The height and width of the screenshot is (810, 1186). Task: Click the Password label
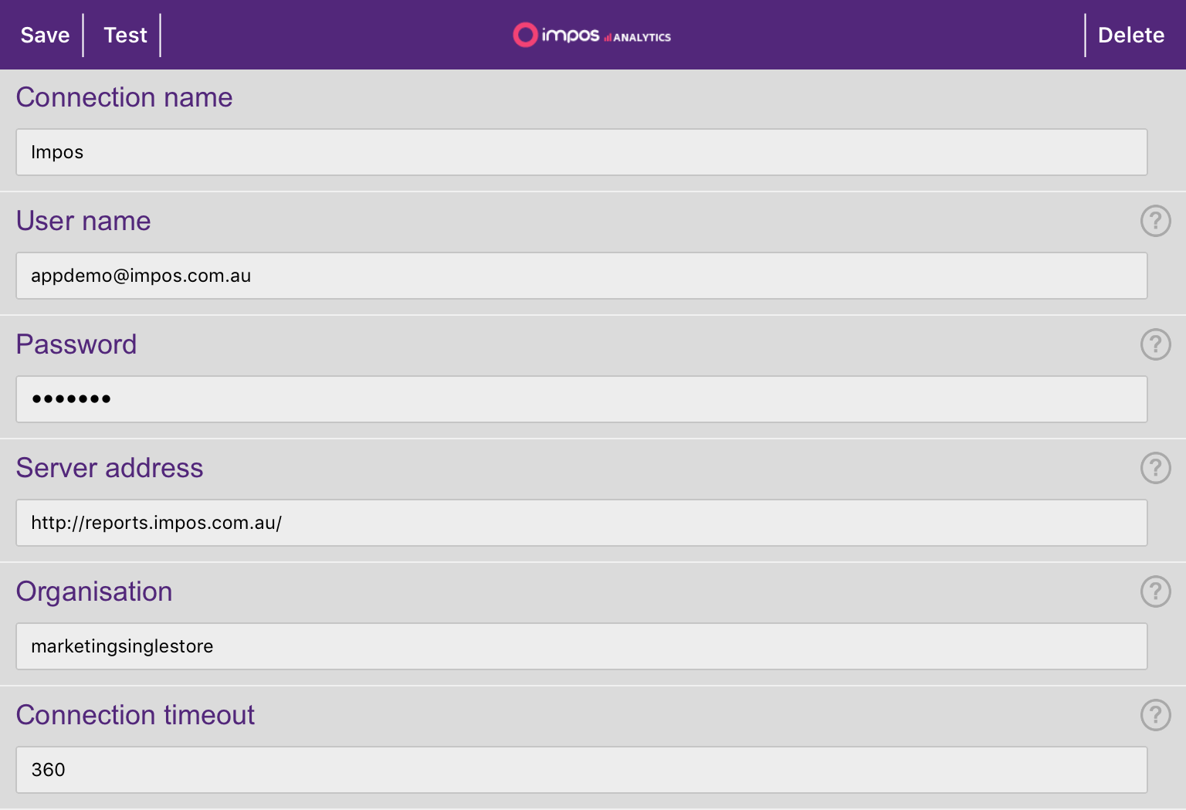76,344
